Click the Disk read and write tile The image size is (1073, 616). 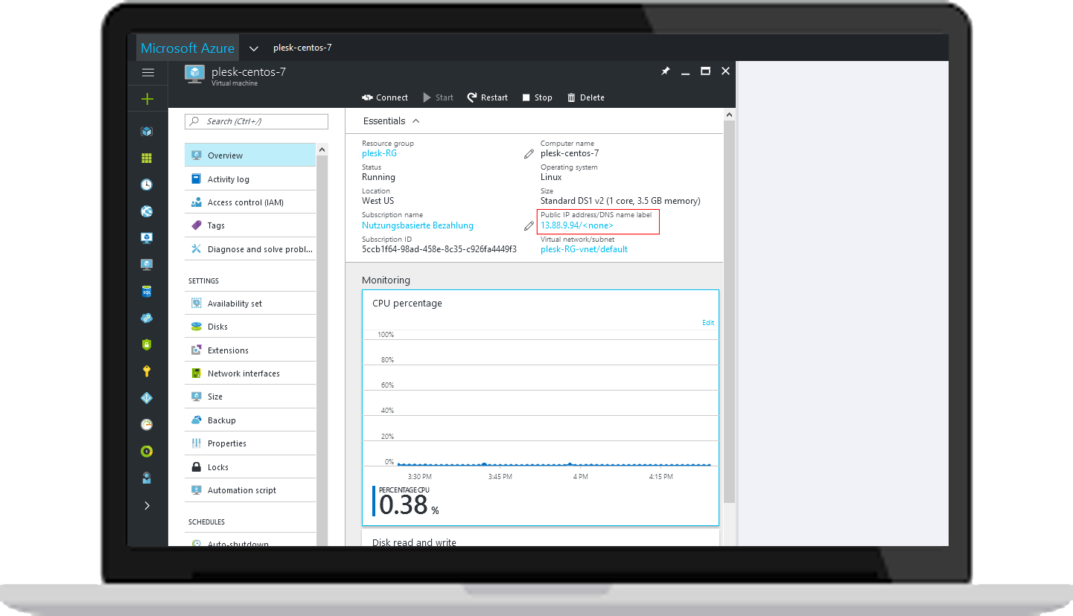(541, 538)
